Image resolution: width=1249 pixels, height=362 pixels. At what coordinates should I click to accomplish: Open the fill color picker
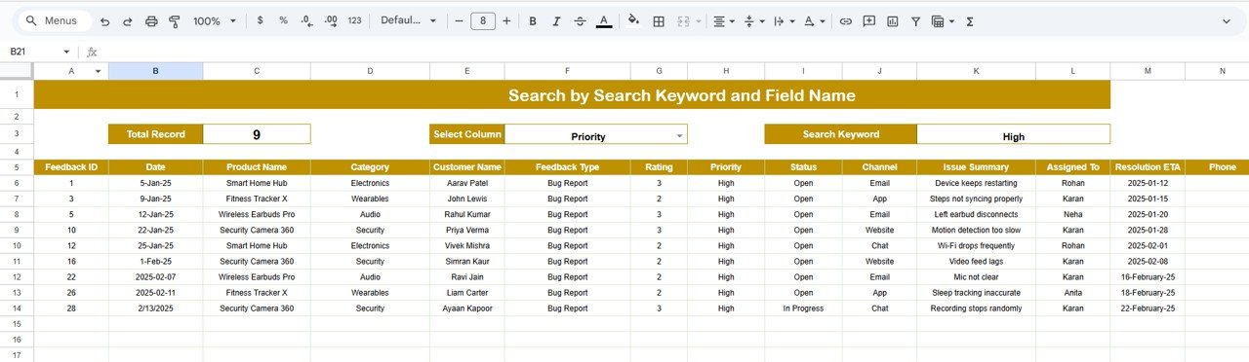coord(633,20)
